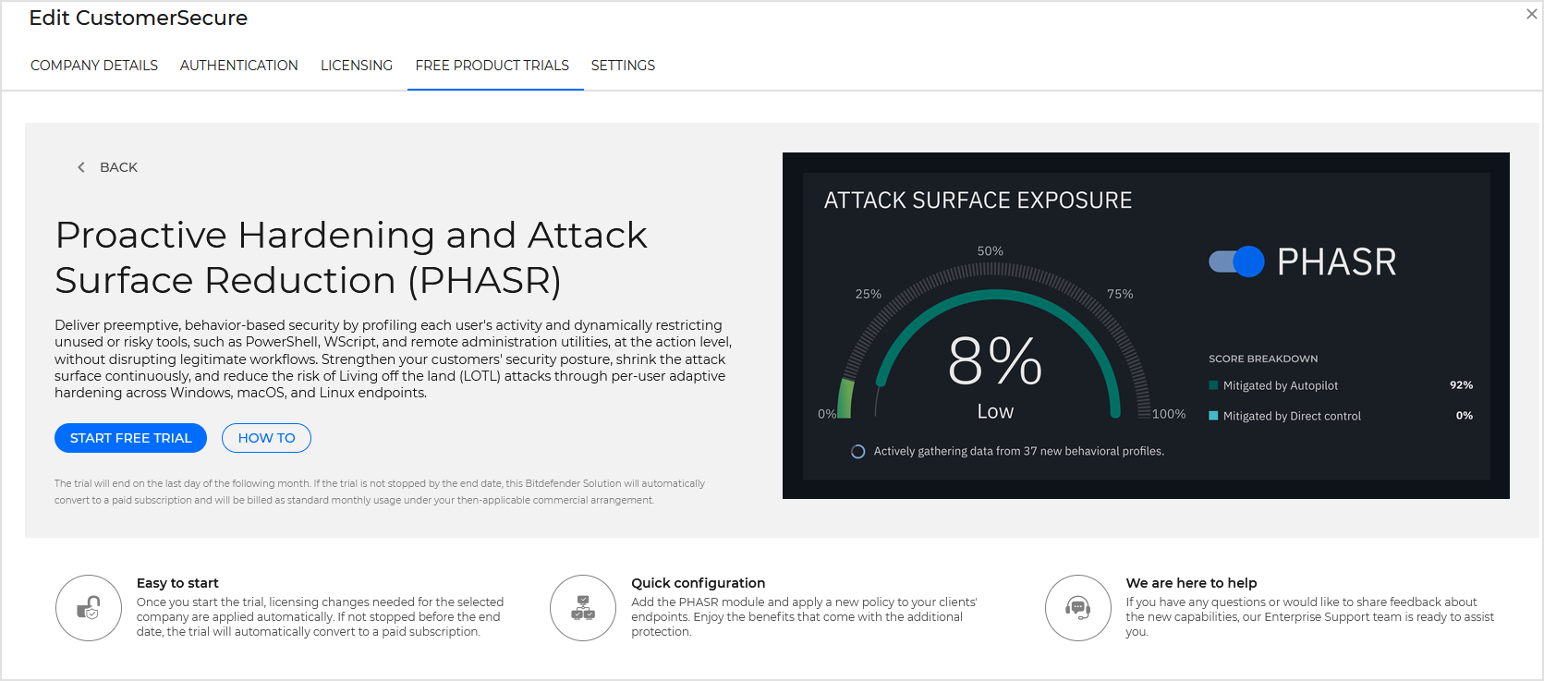Click the We are here to help heading
Image resolution: width=1544 pixels, height=681 pixels.
click(1191, 583)
